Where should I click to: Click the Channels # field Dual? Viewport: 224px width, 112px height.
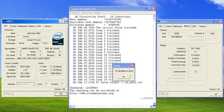point(212,33)
